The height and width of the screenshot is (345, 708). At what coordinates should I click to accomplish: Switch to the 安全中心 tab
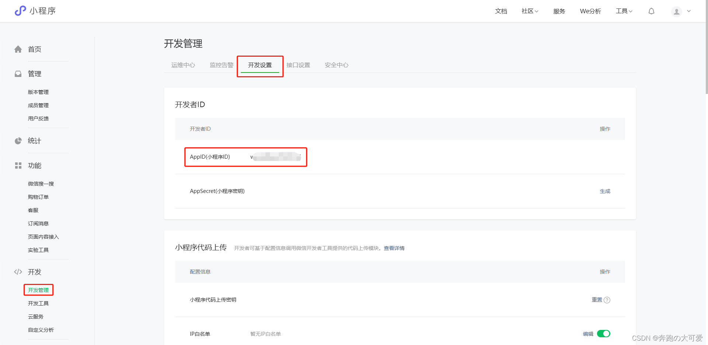(x=337, y=65)
